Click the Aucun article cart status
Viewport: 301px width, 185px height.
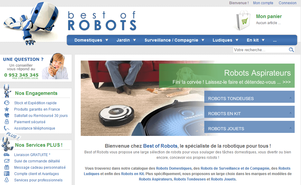pos(268,23)
